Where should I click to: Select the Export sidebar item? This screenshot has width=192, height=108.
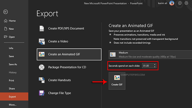pos(14,97)
